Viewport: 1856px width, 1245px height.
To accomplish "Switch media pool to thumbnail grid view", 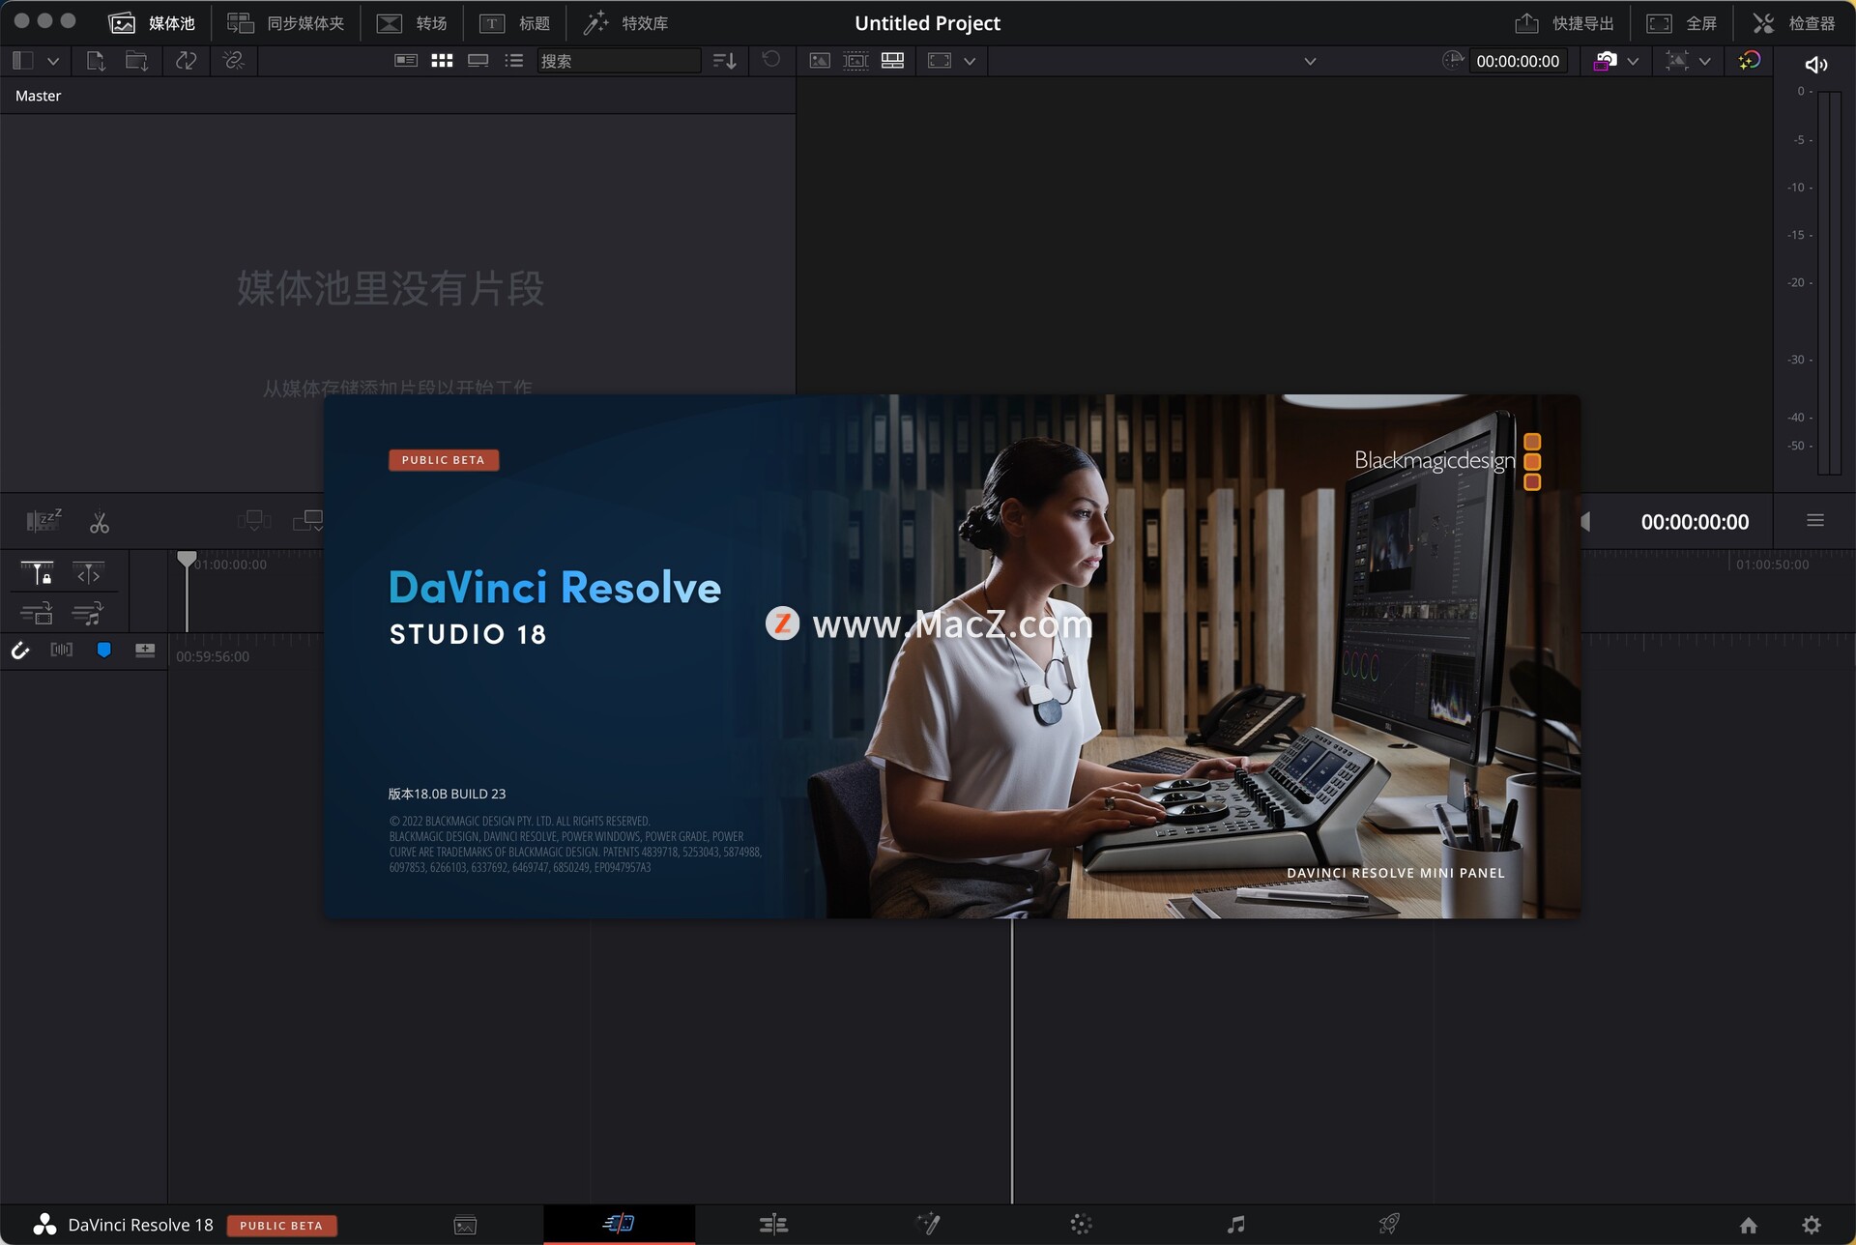I will (442, 61).
